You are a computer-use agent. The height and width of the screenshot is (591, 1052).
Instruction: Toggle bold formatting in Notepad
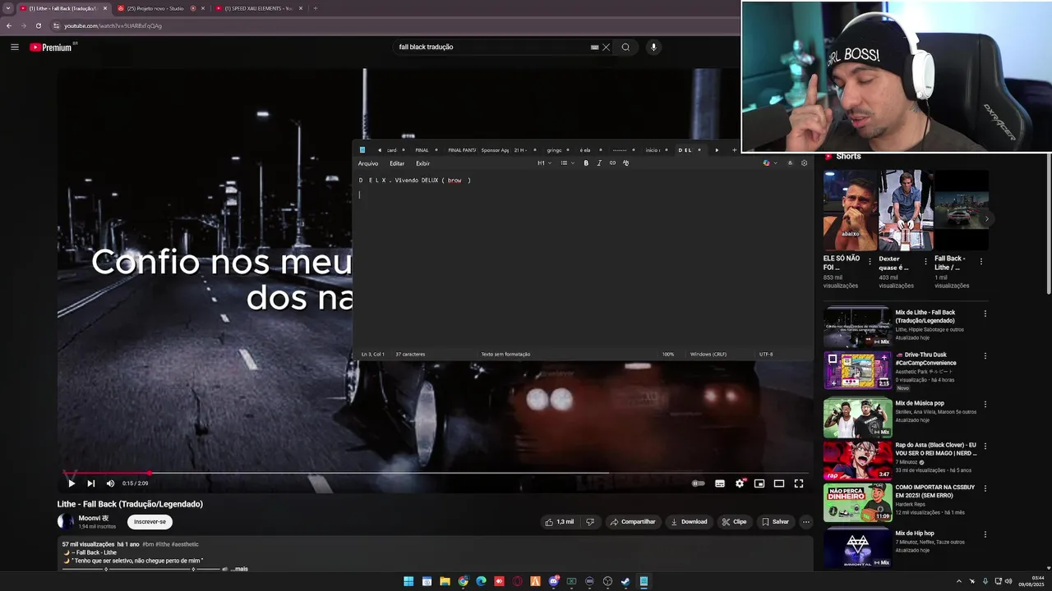[586, 163]
